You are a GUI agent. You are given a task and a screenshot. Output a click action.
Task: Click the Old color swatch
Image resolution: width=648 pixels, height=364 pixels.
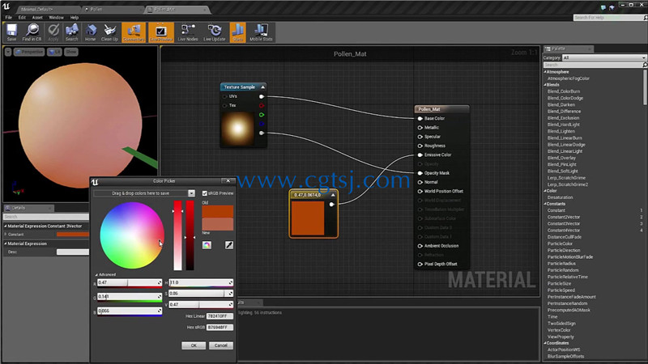(217, 212)
